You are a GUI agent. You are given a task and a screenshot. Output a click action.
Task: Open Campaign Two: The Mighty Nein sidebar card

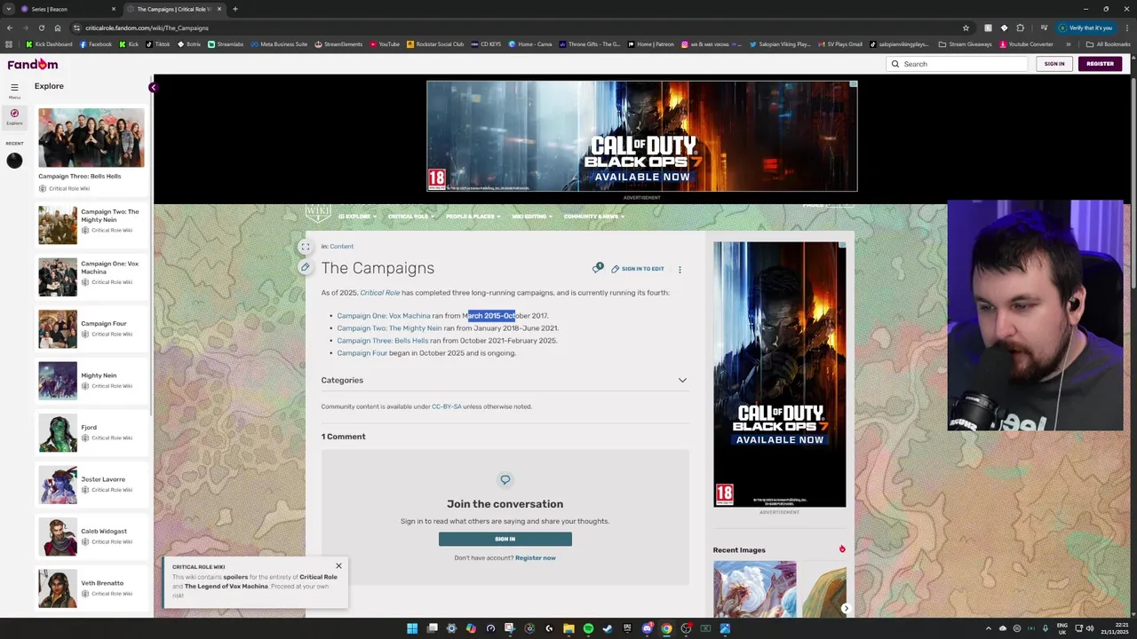[91, 225]
